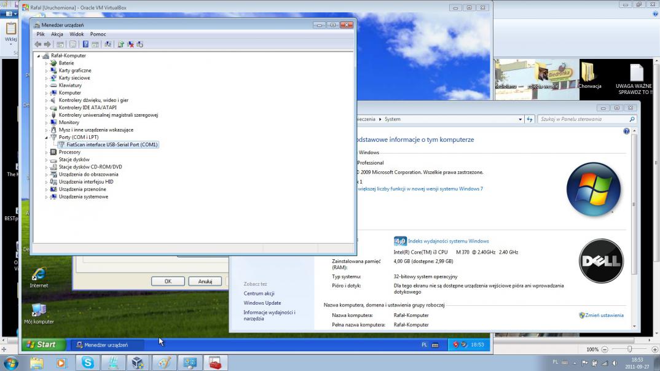Viewport: 660px width, 371px height.
Task: Click the Forward arrow in Device Manager toolbar
Action: (47, 44)
